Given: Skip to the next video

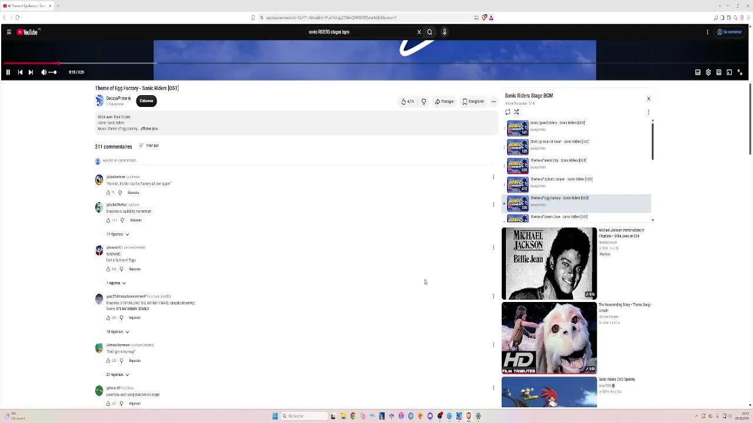Looking at the screenshot, I should 31,72.
